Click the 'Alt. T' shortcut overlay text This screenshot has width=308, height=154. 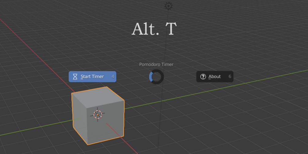click(x=154, y=29)
